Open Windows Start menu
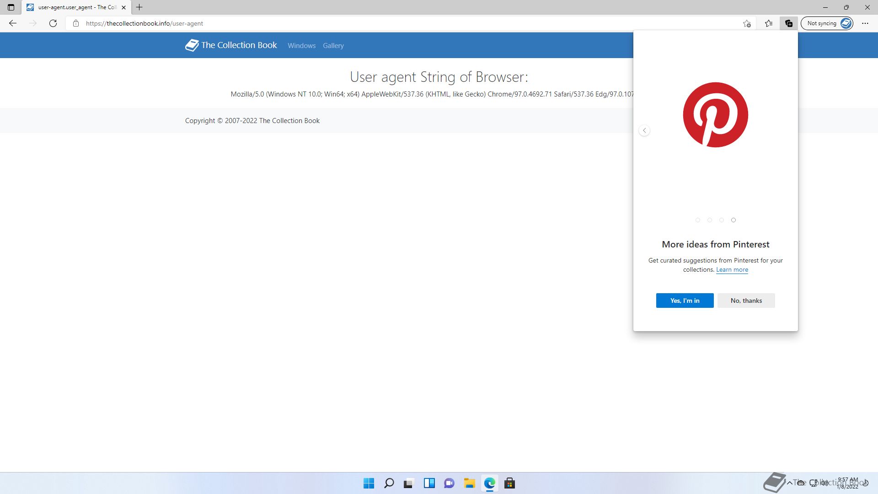 coord(369,483)
